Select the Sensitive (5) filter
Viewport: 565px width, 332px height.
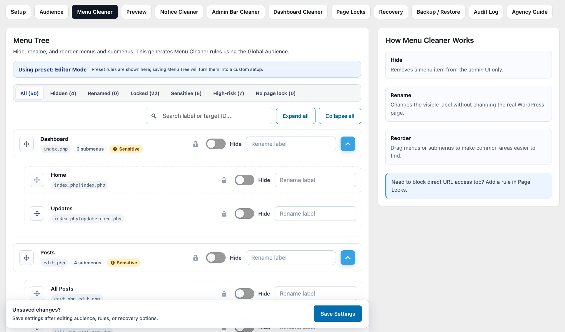point(186,93)
